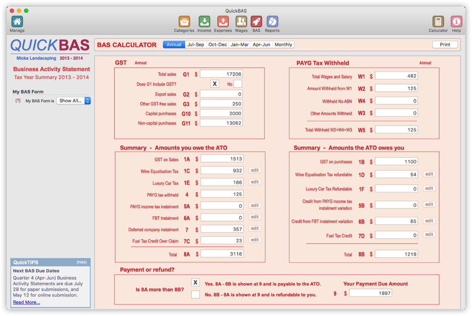Switch to the Jul-Sep tab
Viewport: 472px width, 316px height.
point(196,44)
